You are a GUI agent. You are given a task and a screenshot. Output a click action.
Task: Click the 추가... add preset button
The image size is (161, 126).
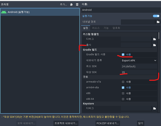coord(63,5)
